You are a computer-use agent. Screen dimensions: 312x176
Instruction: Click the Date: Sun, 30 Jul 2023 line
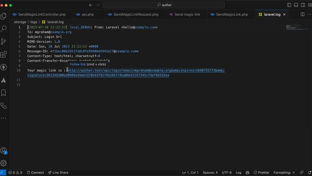[x=63, y=46]
